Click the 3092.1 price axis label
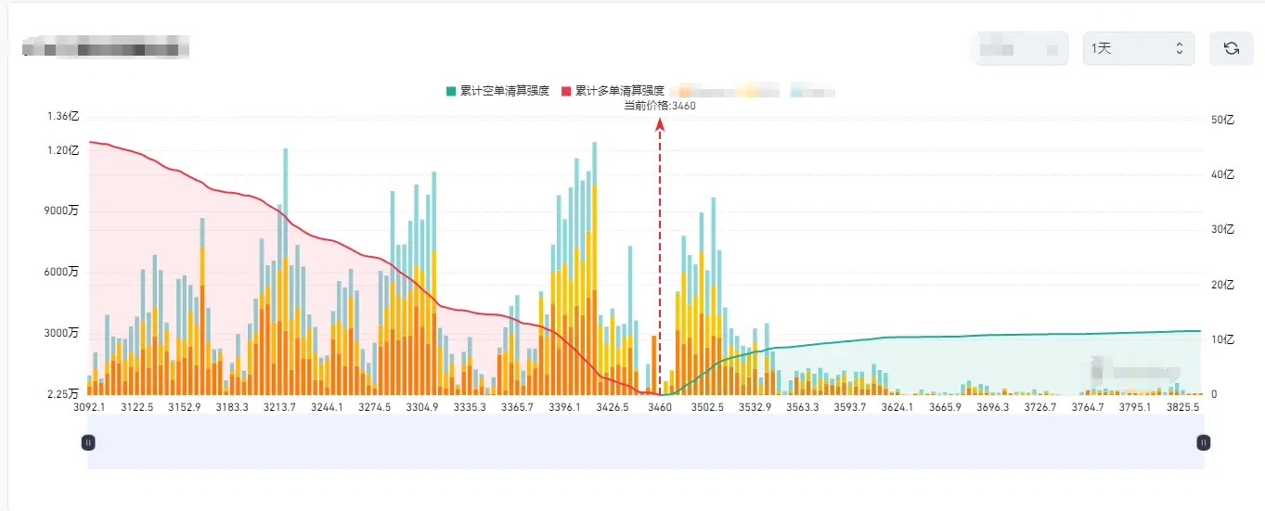Viewport: 1265px width, 511px height. tap(89, 407)
